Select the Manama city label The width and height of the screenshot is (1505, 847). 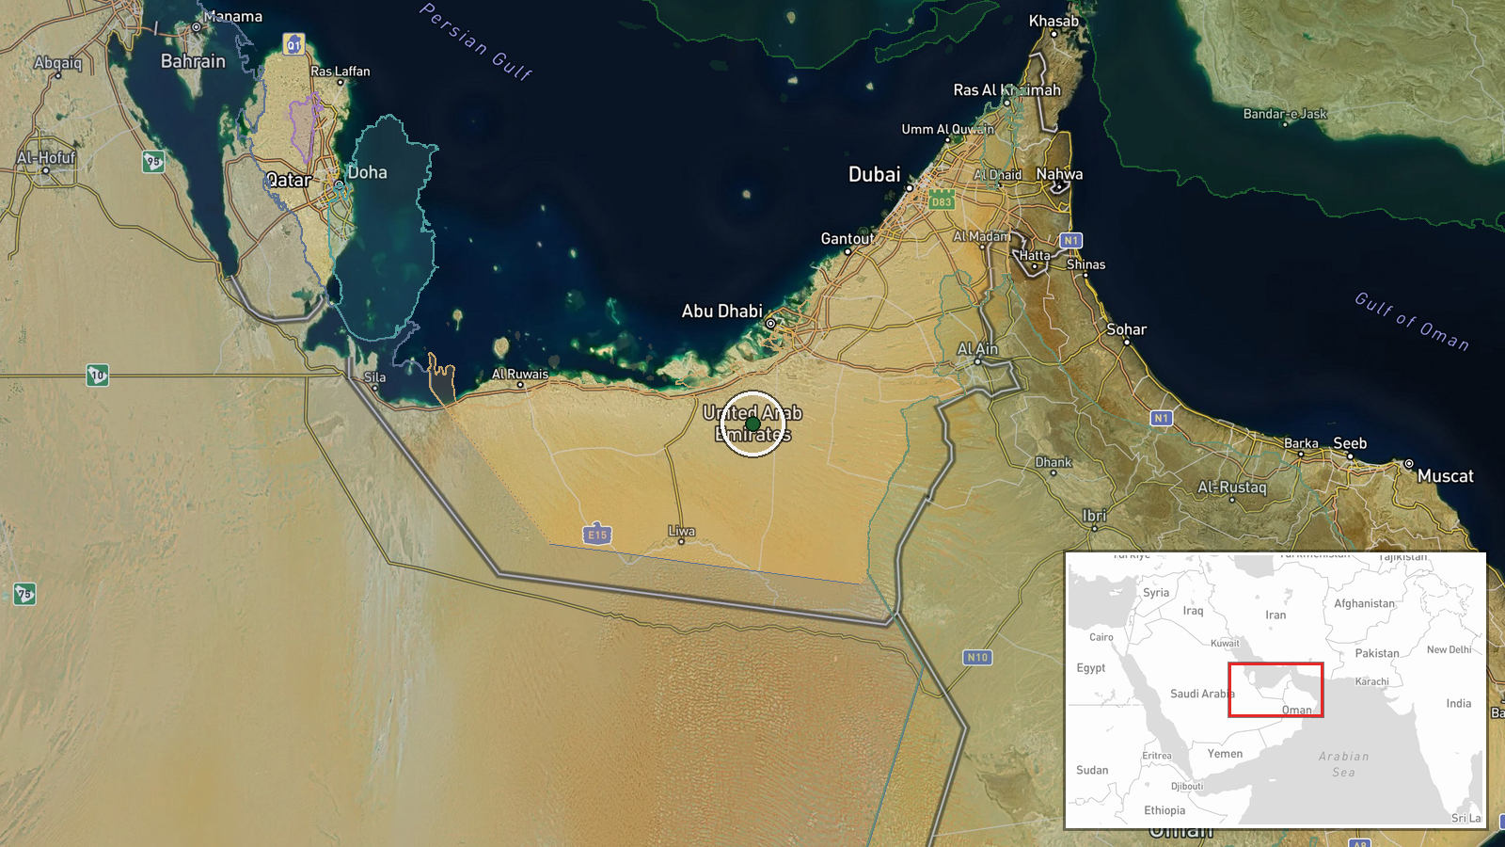[x=233, y=17]
